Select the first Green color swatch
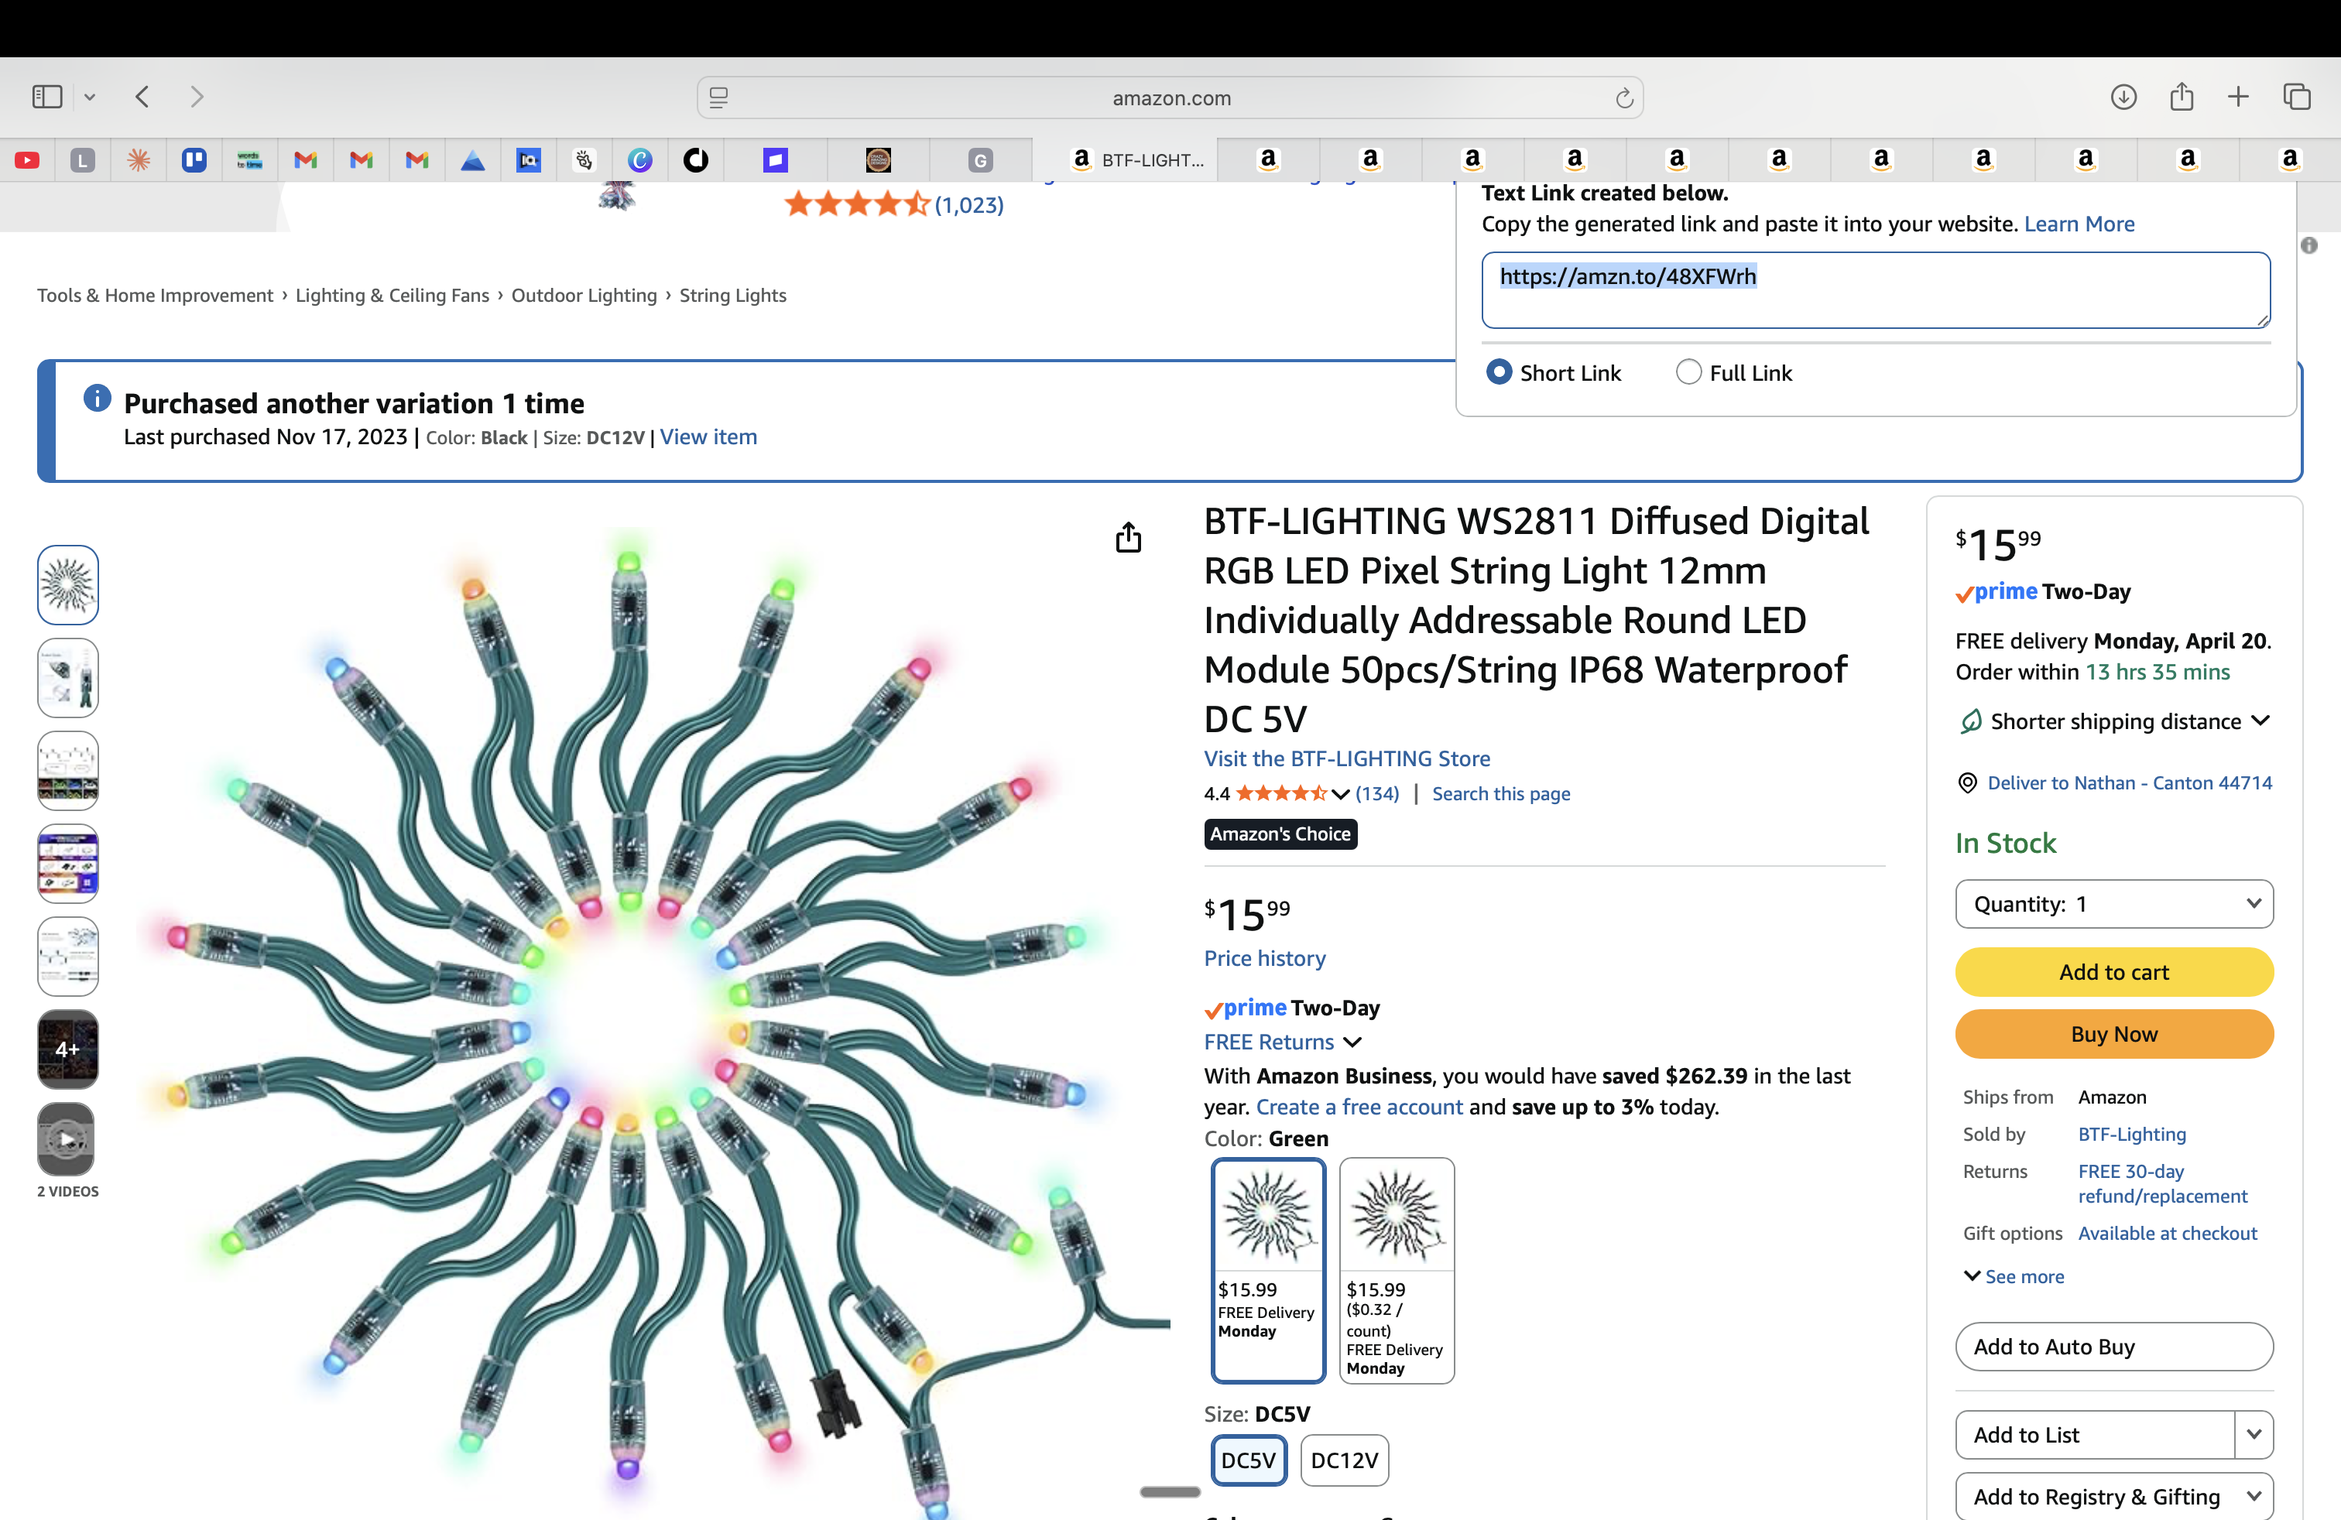 coord(1268,1270)
